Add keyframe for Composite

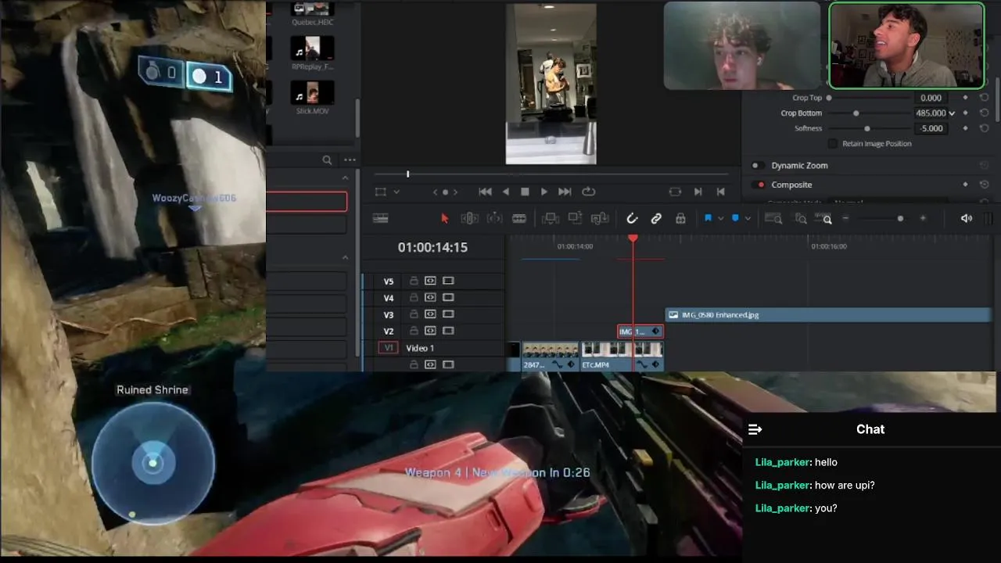(965, 185)
